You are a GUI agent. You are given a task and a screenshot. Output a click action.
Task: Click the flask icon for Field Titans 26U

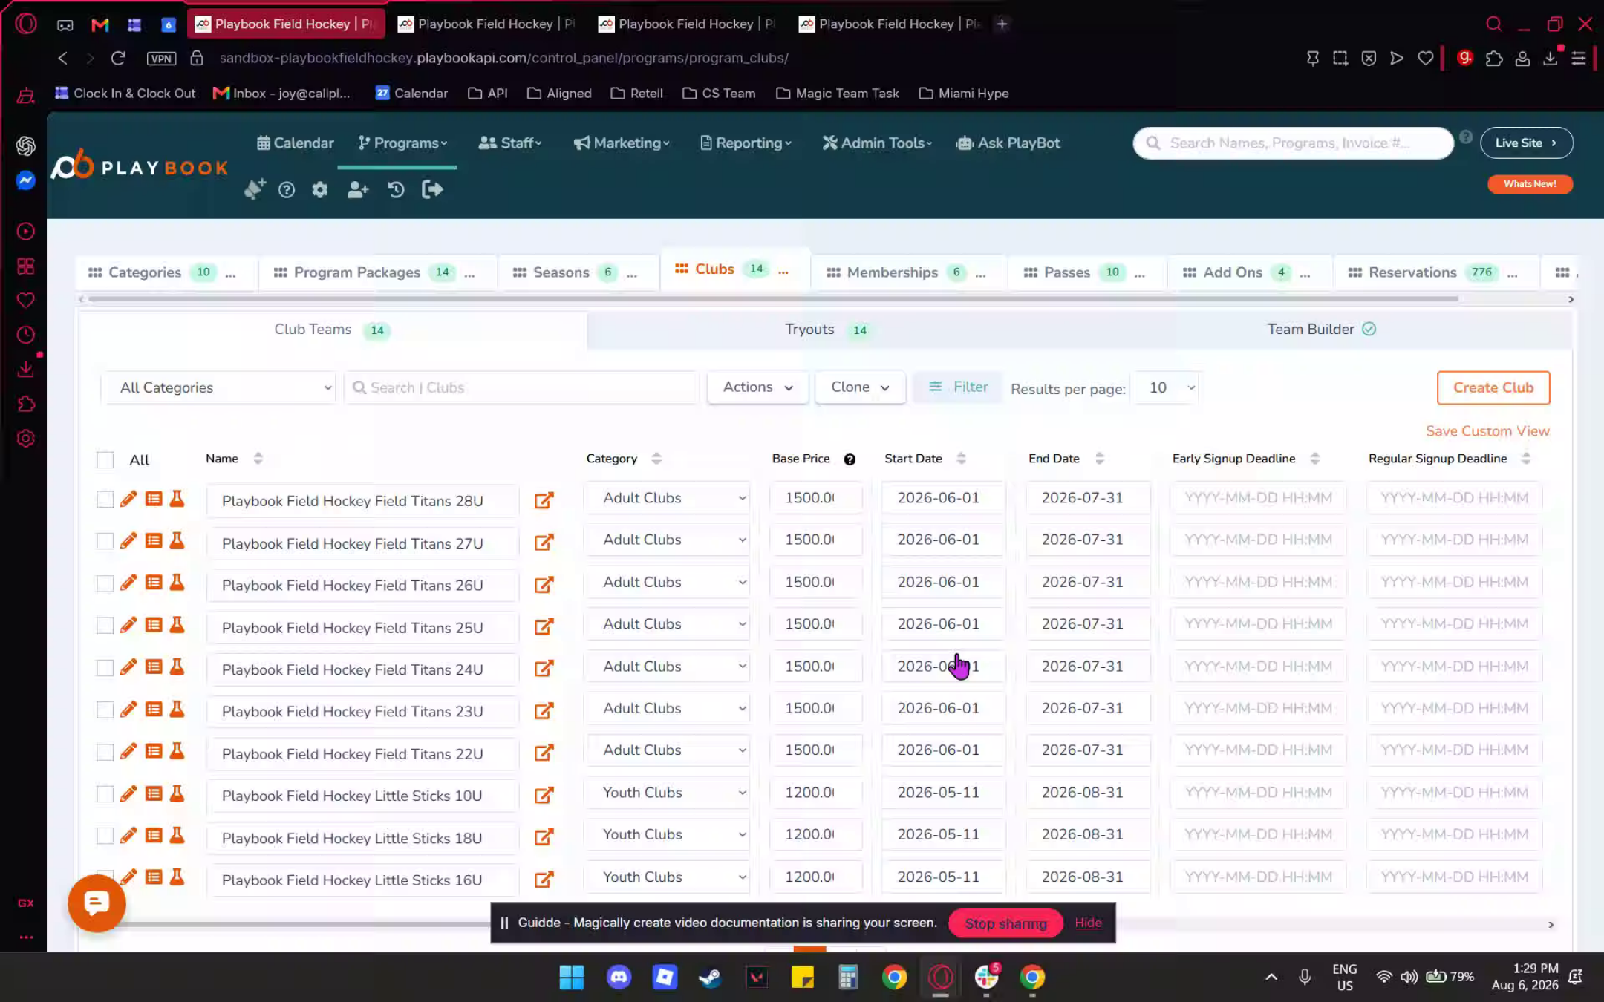[177, 583]
